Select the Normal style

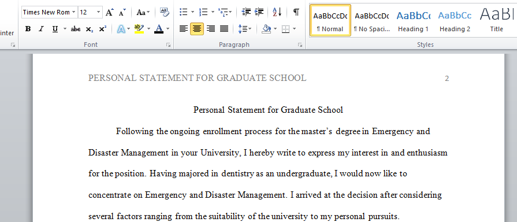coord(330,20)
